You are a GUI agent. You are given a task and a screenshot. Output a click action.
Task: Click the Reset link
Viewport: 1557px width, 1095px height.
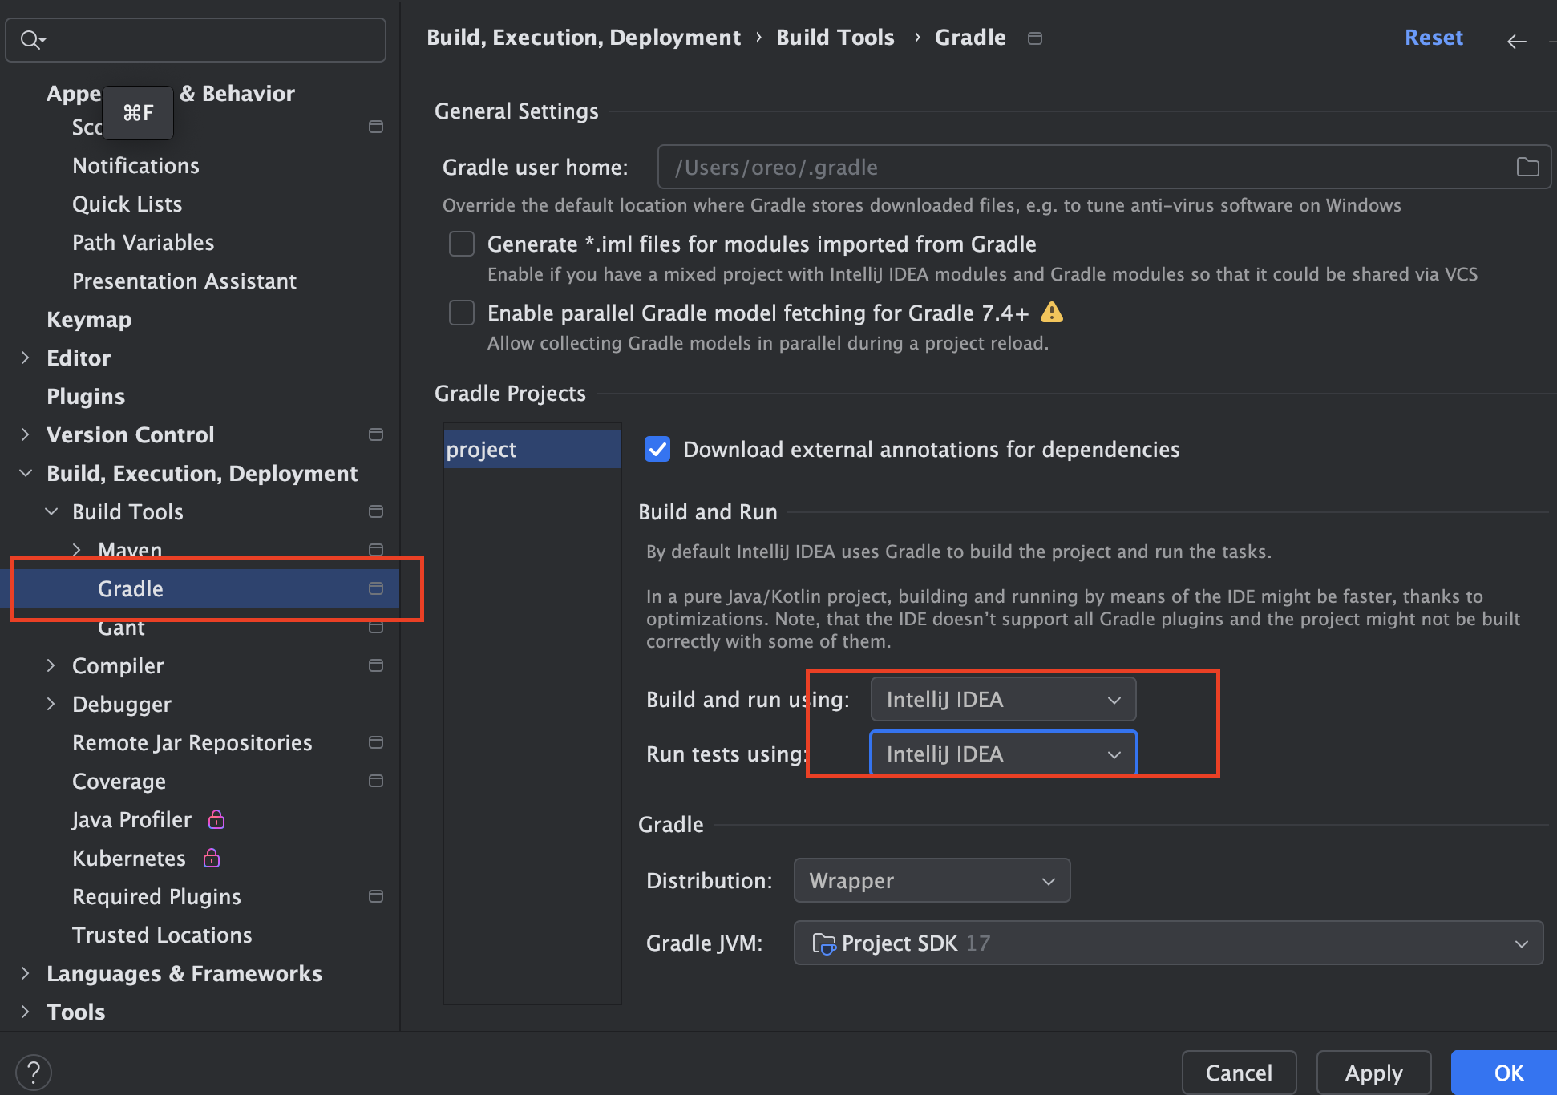(1433, 38)
